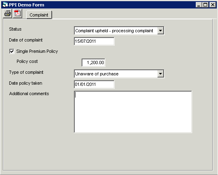Switch to the Complaint tab
This screenshot has height=175, width=218.
click(39, 15)
